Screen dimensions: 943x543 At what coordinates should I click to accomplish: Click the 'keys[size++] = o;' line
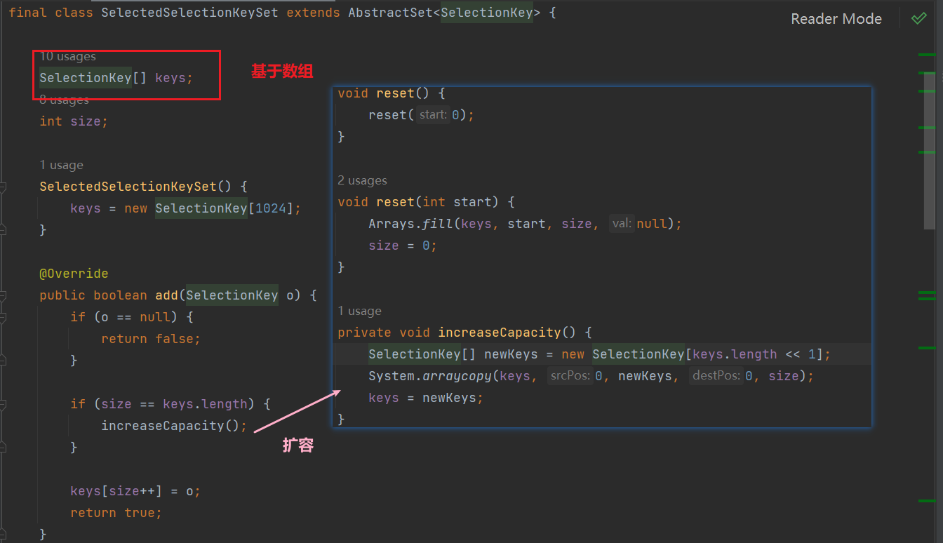(x=135, y=491)
